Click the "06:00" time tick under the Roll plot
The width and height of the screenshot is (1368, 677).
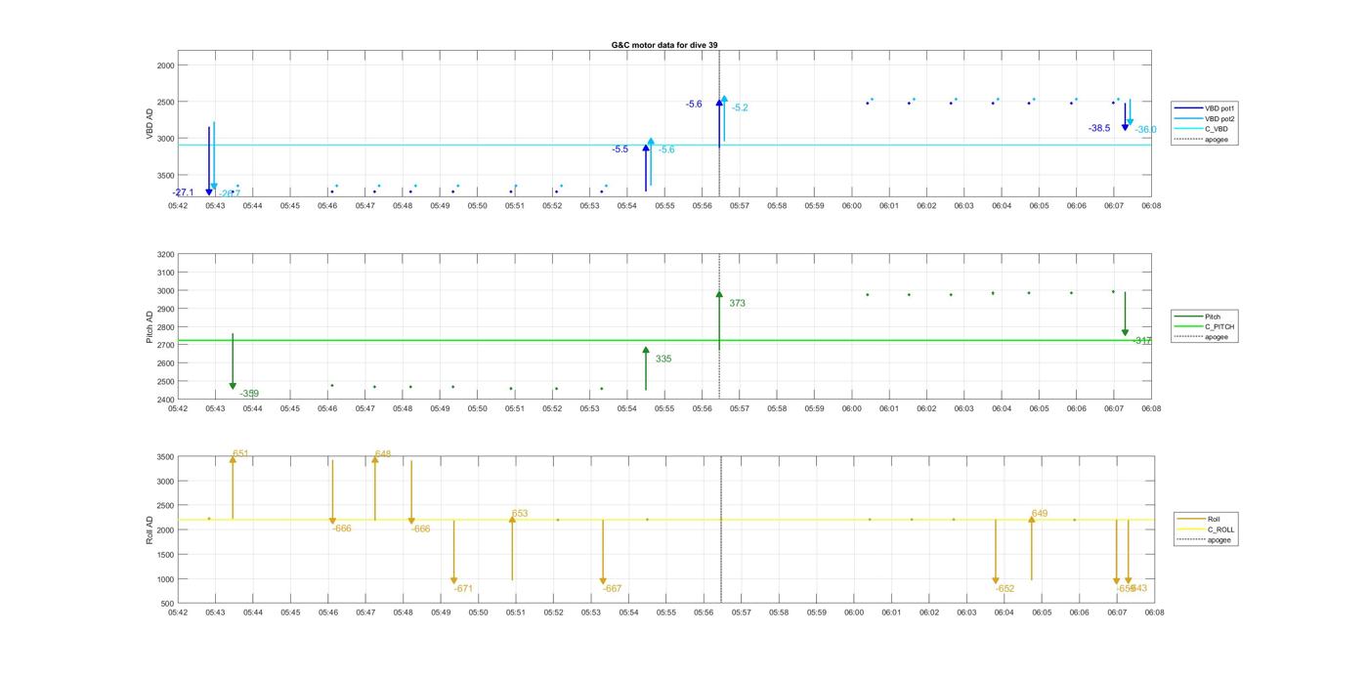pos(854,613)
